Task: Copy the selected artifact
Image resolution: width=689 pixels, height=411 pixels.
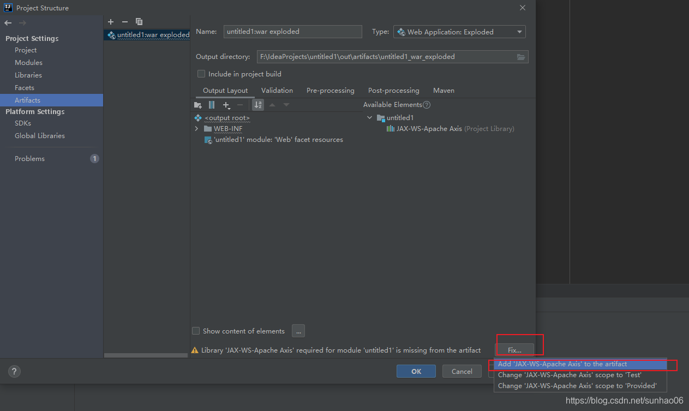Action: pyautogui.click(x=139, y=22)
